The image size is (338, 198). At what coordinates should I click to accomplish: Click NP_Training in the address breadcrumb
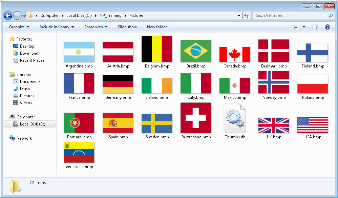(x=110, y=16)
